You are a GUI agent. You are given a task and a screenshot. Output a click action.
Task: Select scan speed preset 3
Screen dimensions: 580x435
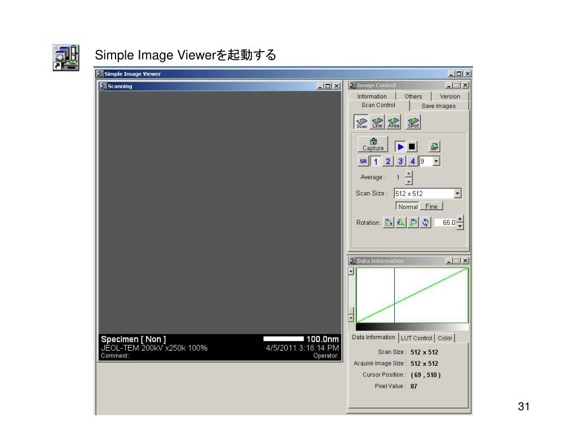coord(400,161)
